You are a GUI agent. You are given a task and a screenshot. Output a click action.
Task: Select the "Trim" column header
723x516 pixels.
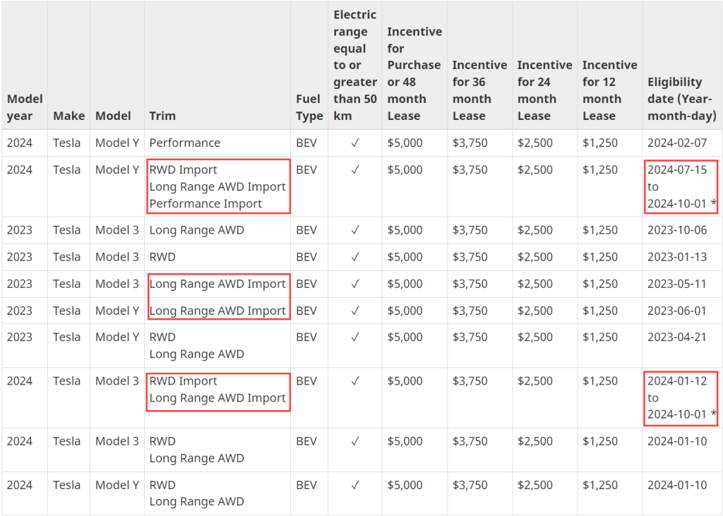coord(162,116)
